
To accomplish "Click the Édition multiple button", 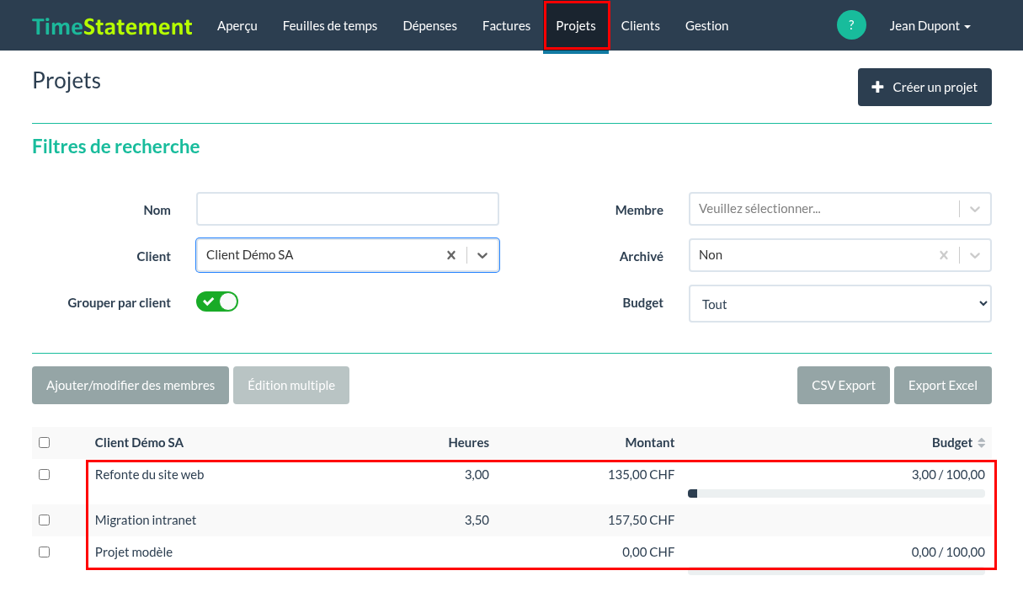I will (291, 385).
